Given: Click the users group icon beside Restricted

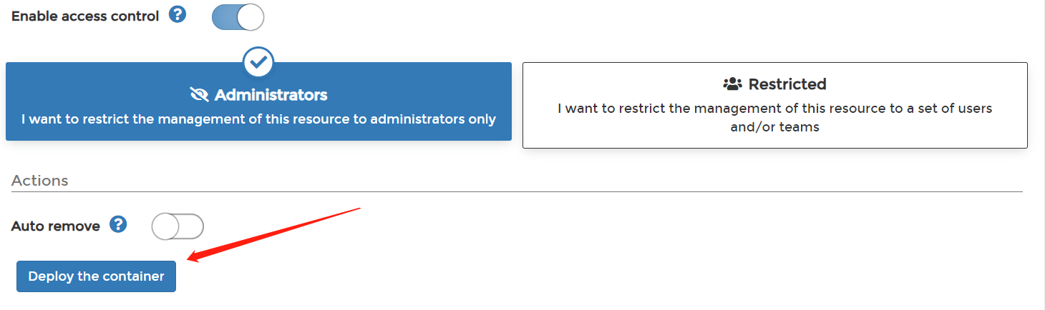Looking at the screenshot, I should pyautogui.click(x=733, y=84).
